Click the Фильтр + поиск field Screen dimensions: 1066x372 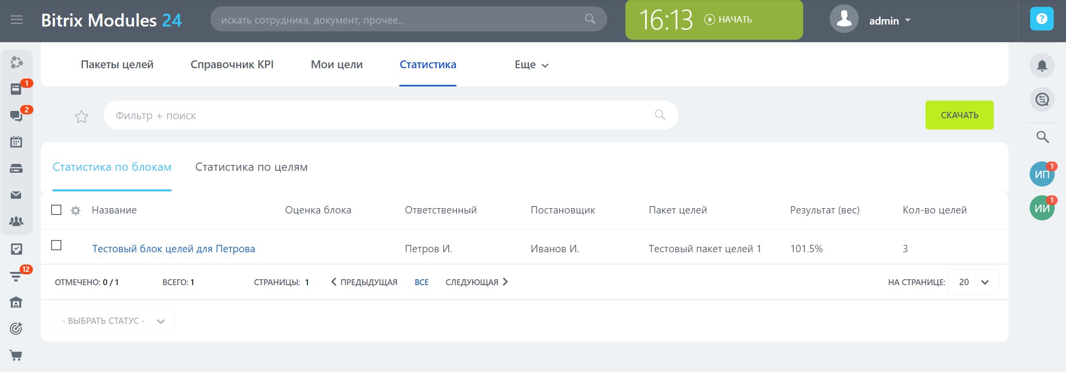[x=378, y=116]
